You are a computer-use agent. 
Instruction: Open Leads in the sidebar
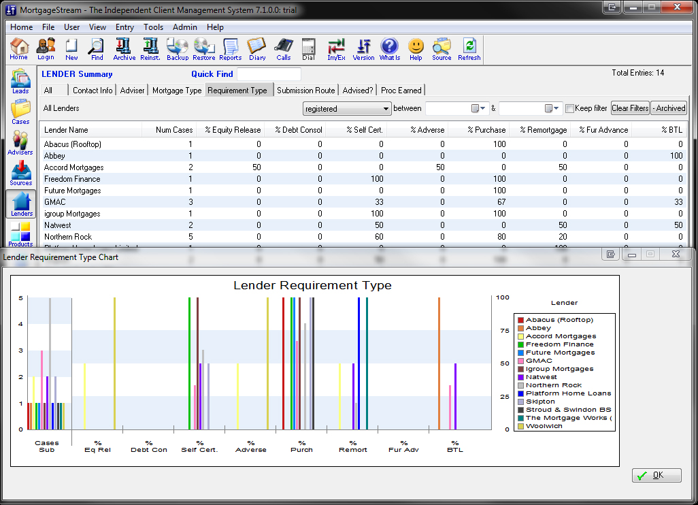20,82
